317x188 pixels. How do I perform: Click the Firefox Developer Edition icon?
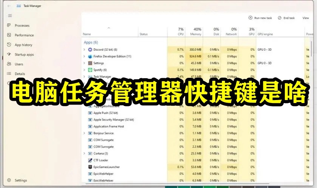point(90,56)
